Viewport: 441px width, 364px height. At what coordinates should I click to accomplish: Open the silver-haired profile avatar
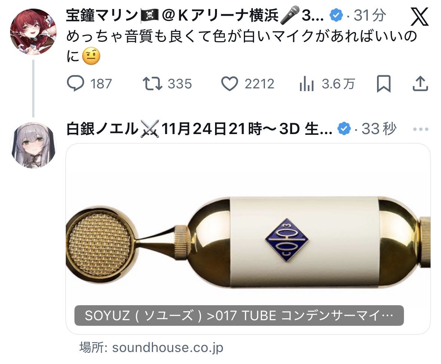[33, 145]
